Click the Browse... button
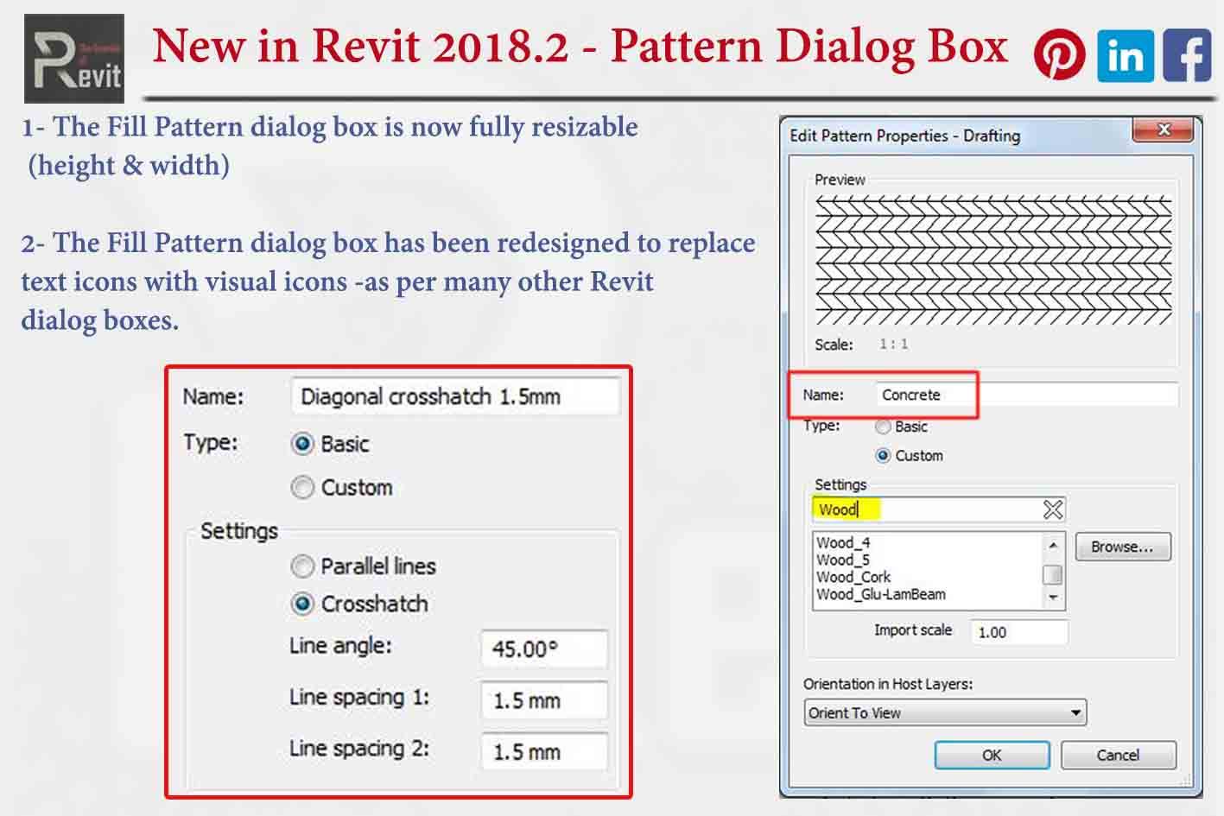1224x816 pixels. [x=1122, y=547]
